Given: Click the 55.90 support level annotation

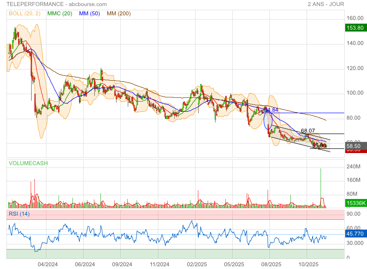Looking at the screenshot, I should pos(319,145).
